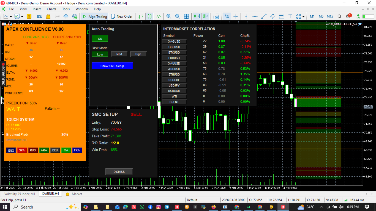Open the Charts menu

(x=51, y=9)
